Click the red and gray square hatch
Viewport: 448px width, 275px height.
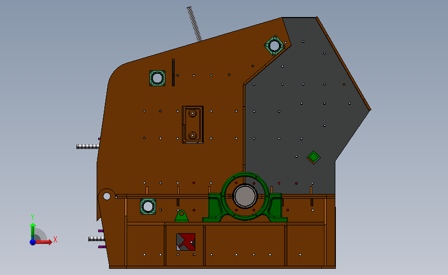click(x=186, y=242)
